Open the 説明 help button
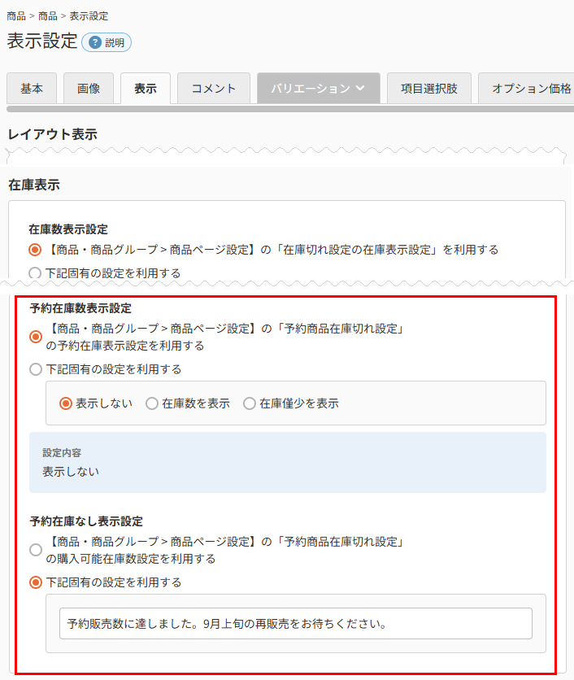Screen dimensions: 574x680 [x=107, y=42]
